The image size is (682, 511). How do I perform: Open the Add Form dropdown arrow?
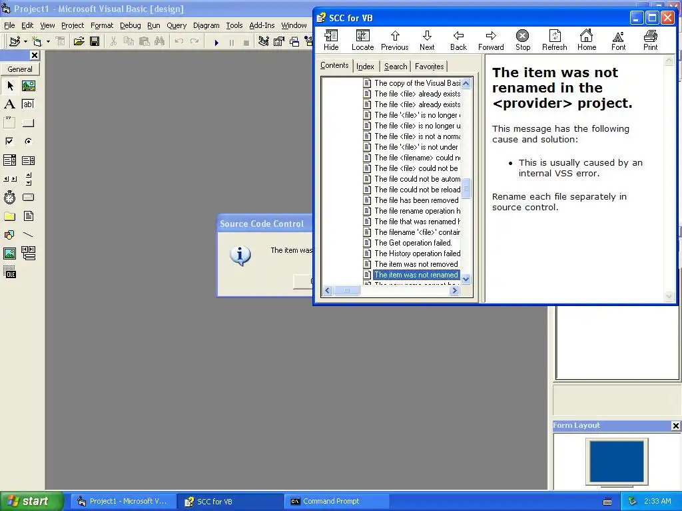coord(48,42)
